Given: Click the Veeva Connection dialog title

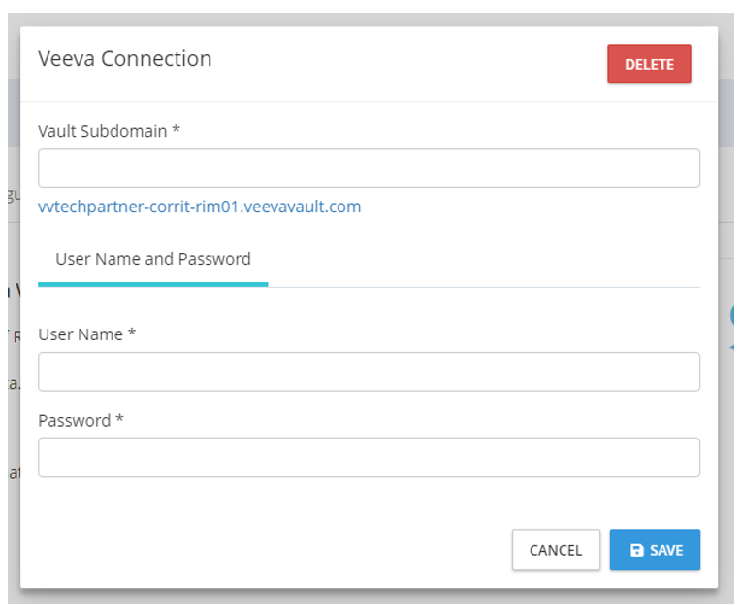Looking at the screenshot, I should pos(124,59).
